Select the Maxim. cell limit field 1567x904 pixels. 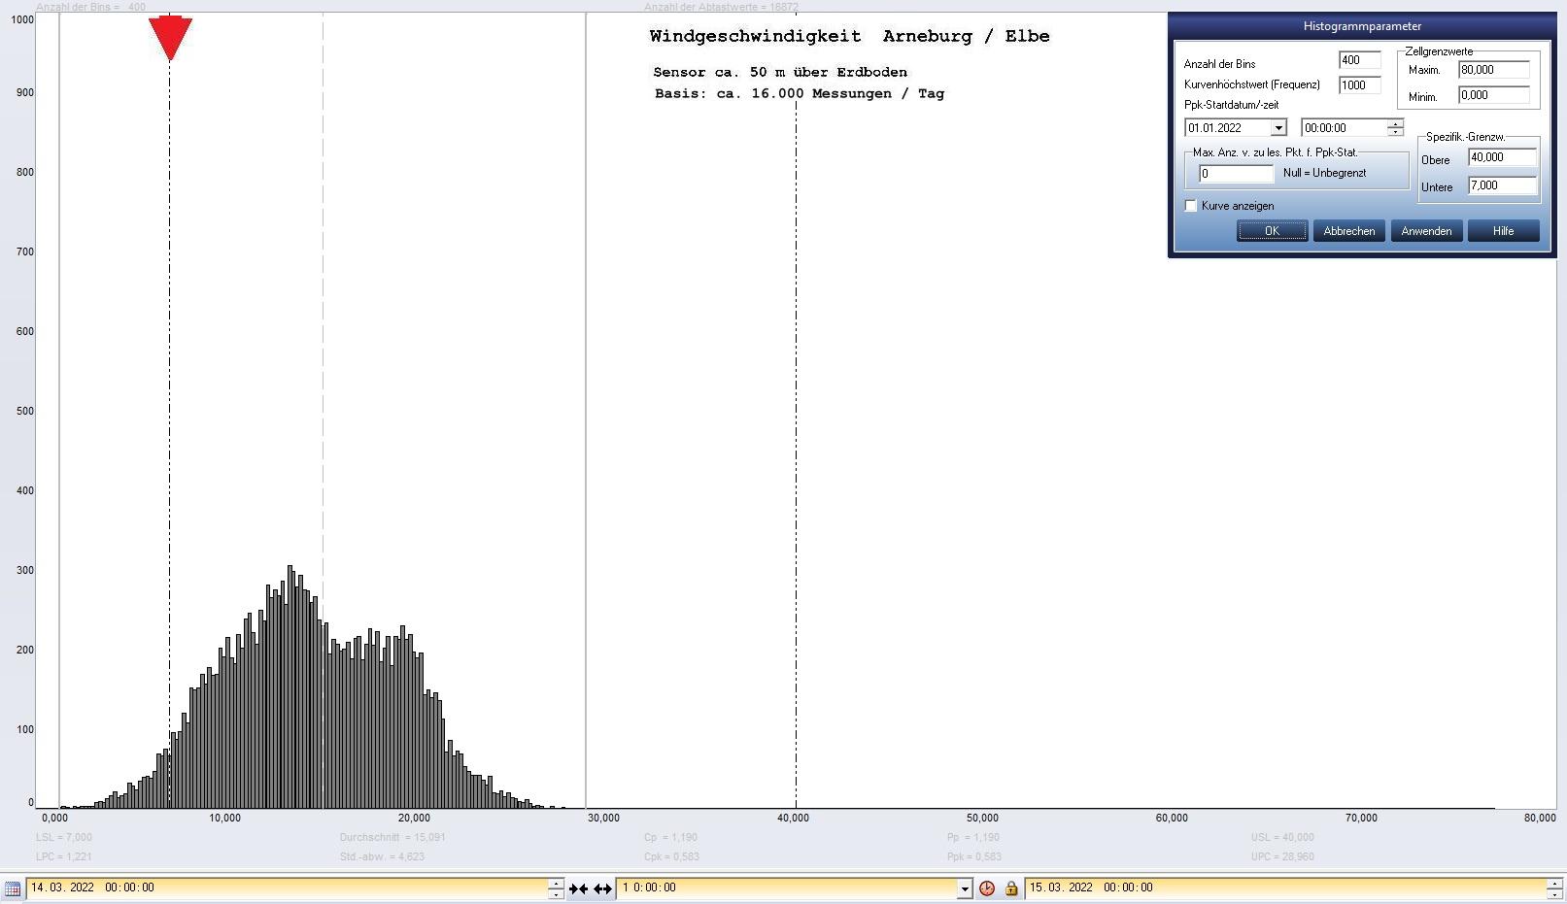point(1493,70)
